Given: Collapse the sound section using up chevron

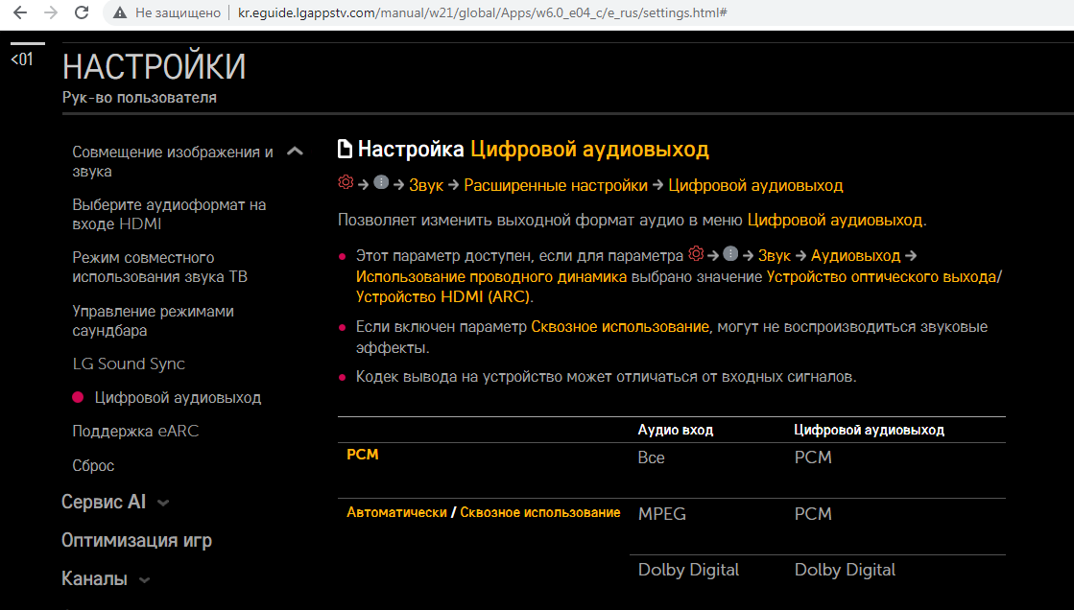Looking at the screenshot, I should pyautogui.click(x=296, y=152).
